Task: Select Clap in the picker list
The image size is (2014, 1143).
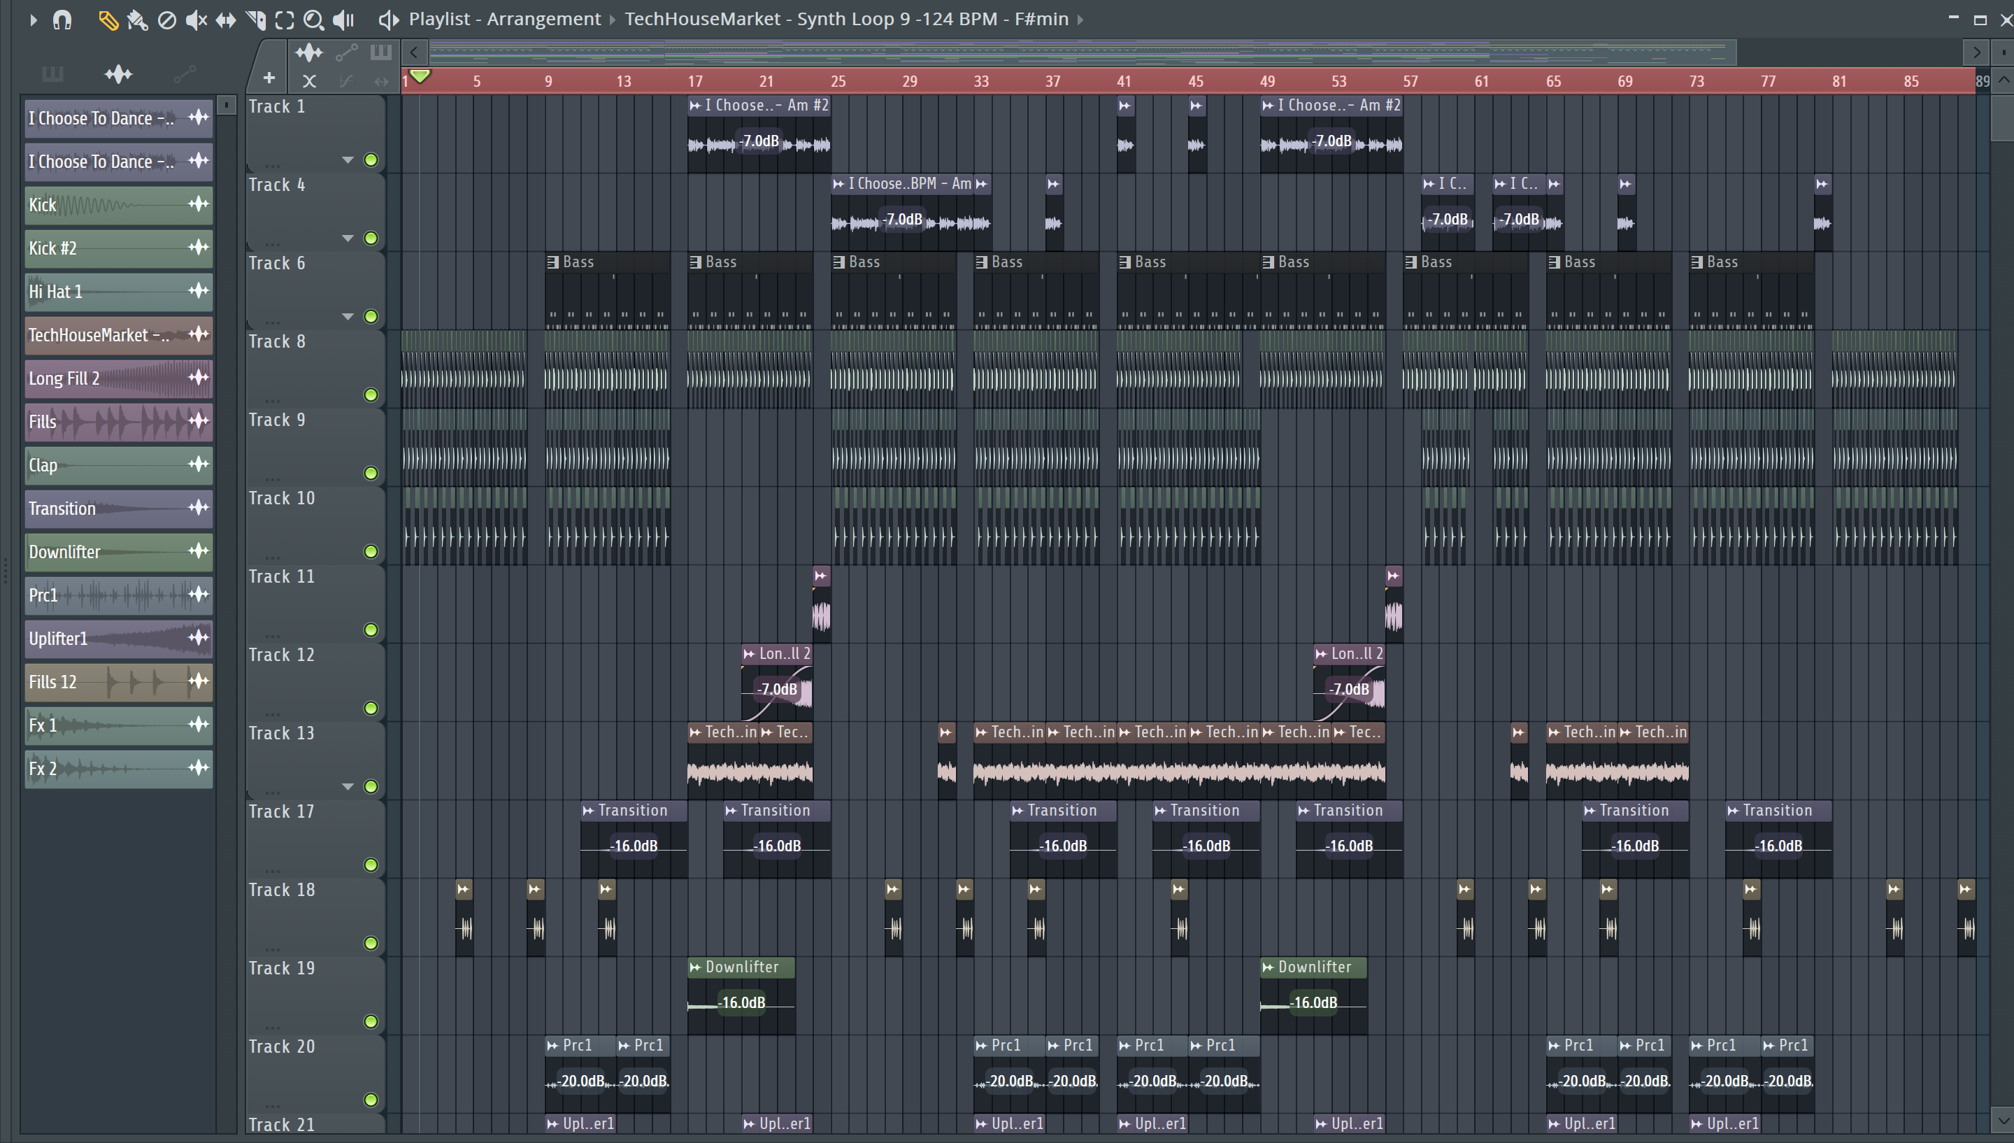Action: (x=118, y=465)
